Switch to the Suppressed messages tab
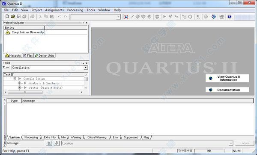257x155 pixels. coord(131,137)
